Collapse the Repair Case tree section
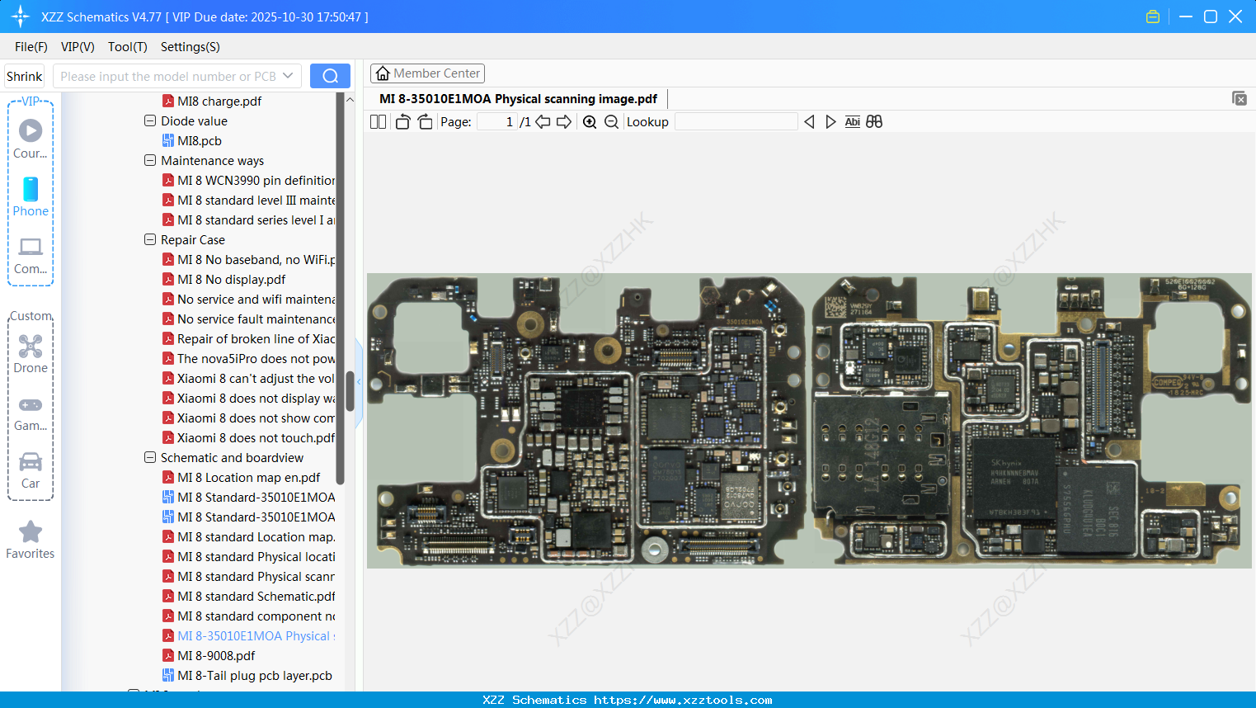 pyautogui.click(x=149, y=239)
